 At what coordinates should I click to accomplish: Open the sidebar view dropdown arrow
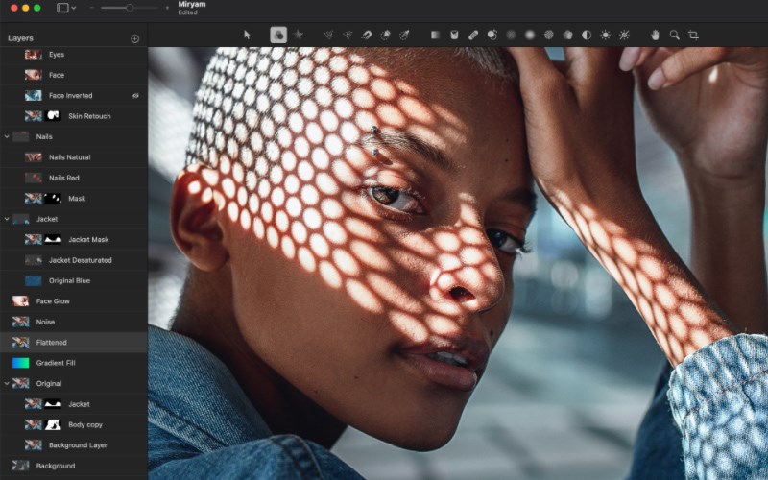pos(74,8)
